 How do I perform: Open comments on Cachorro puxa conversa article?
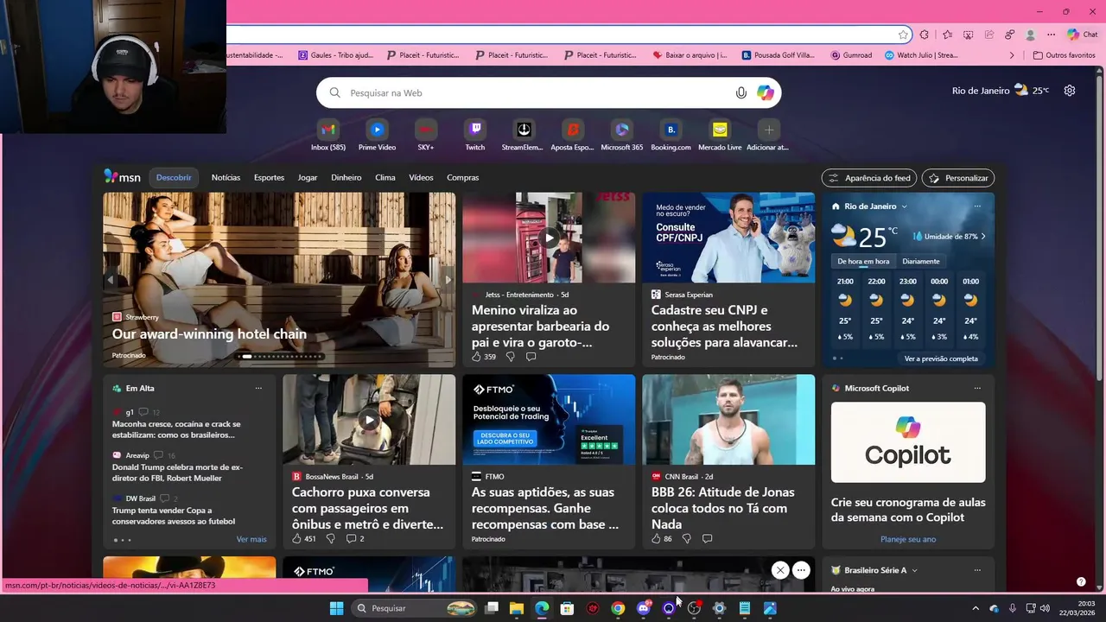(x=355, y=538)
